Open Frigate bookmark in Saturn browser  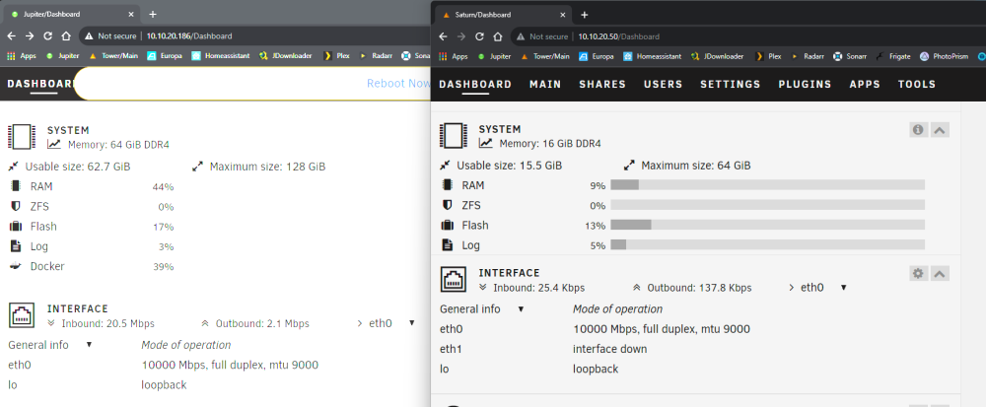(x=893, y=56)
